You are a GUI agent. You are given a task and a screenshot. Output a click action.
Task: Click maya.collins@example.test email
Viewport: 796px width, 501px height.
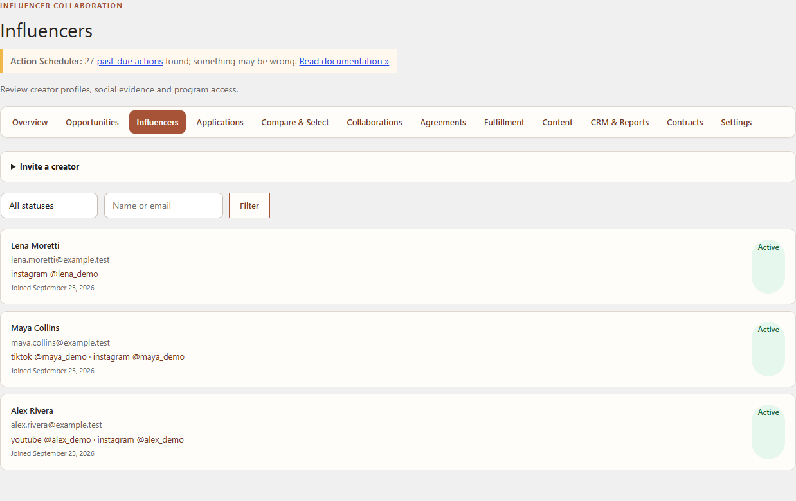60,343
